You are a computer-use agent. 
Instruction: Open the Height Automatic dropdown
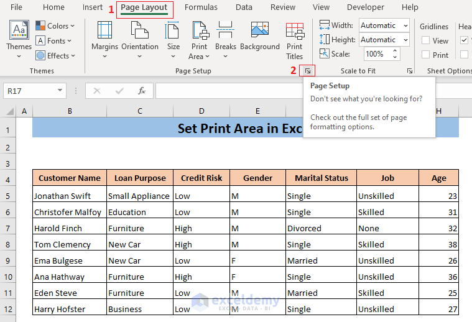(x=405, y=40)
